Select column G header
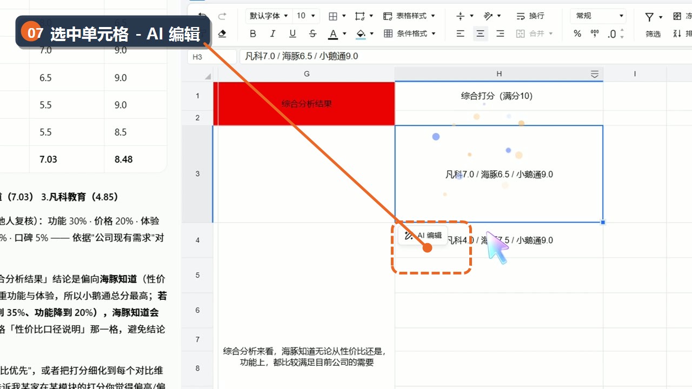The height and width of the screenshot is (389, 692). pos(307,74)
